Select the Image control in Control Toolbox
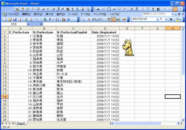This screenshot has height=130, width=186. click(82, 9)
